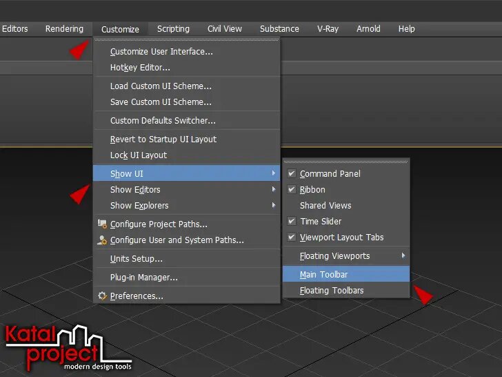Open the Help menu

click(x=406, y=29)
